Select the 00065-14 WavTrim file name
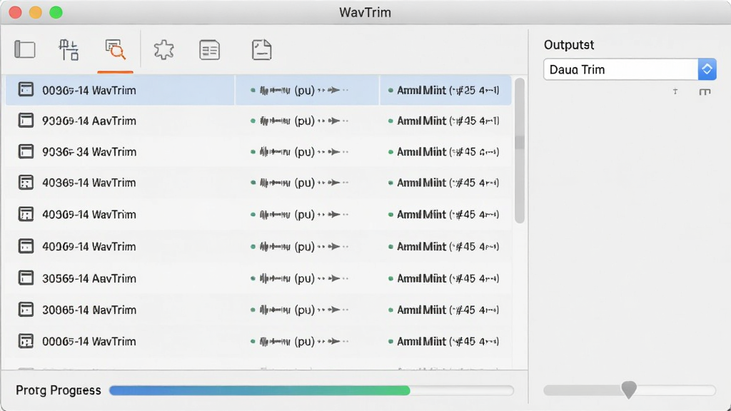This screenshot has height=411, width=731. pyautogui.click(x=89, y=342)
